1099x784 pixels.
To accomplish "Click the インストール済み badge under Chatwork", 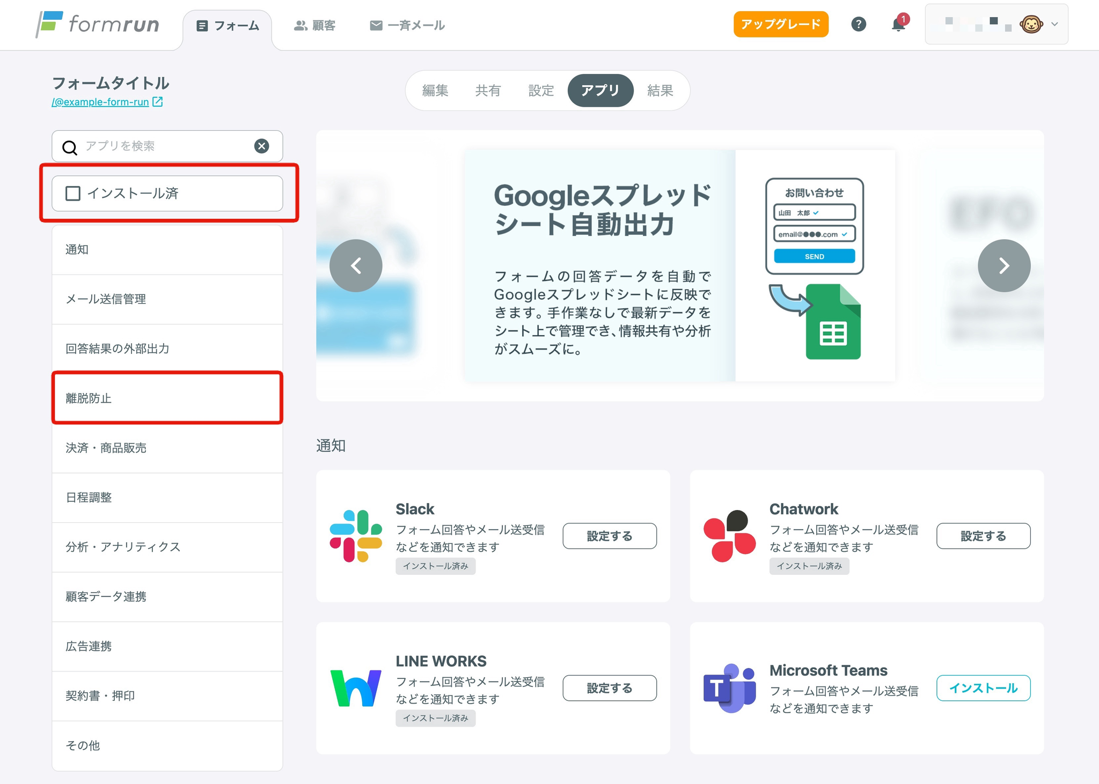I will point(809,566).
